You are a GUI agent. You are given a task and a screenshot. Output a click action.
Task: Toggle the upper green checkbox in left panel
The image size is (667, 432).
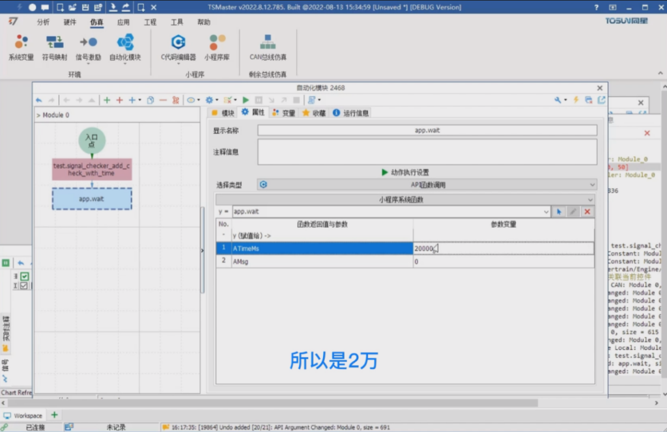click(x=25, y=277)
